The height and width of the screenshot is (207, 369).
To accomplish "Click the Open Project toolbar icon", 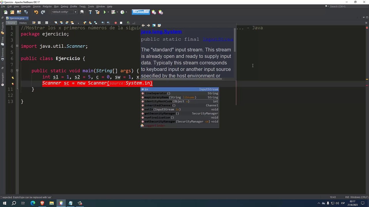I will 19,12.
